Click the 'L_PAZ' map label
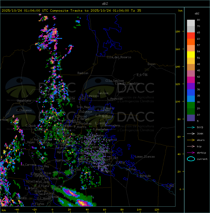This screenshot has width=210, height=213. (170, 186)
